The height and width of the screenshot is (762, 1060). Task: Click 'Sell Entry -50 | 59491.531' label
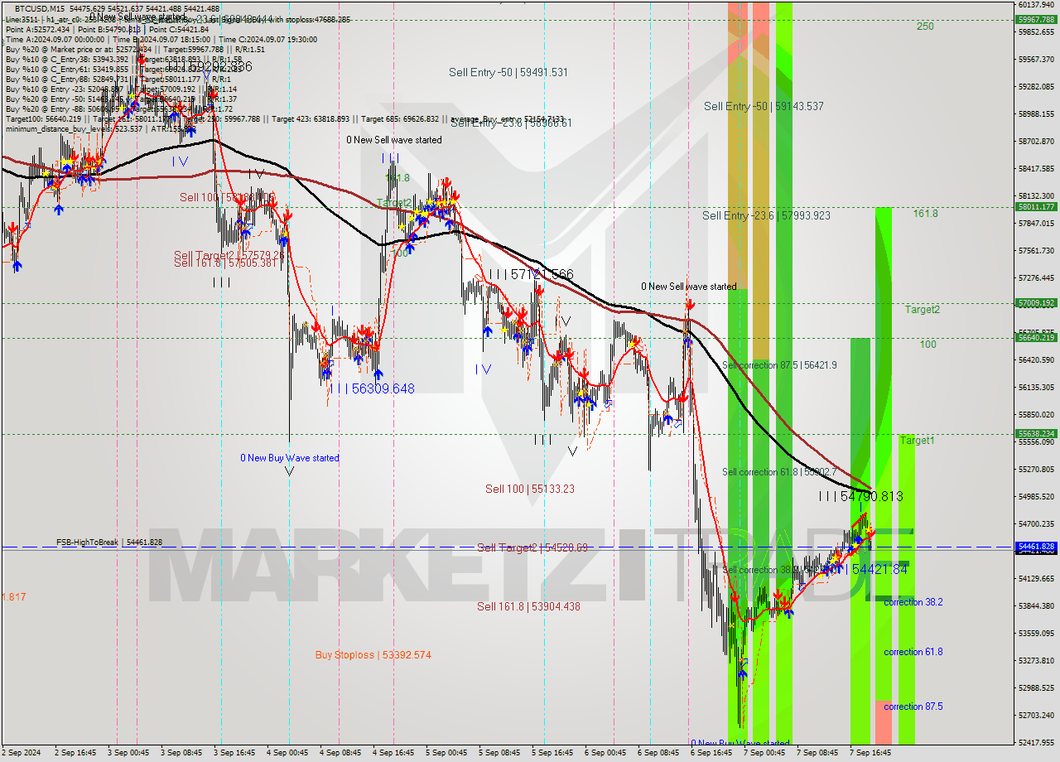pyautogui.click(x=508, y=72)
